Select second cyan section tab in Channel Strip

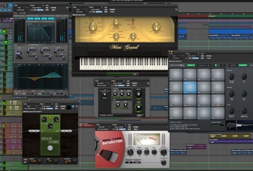(x=37, y=19)
